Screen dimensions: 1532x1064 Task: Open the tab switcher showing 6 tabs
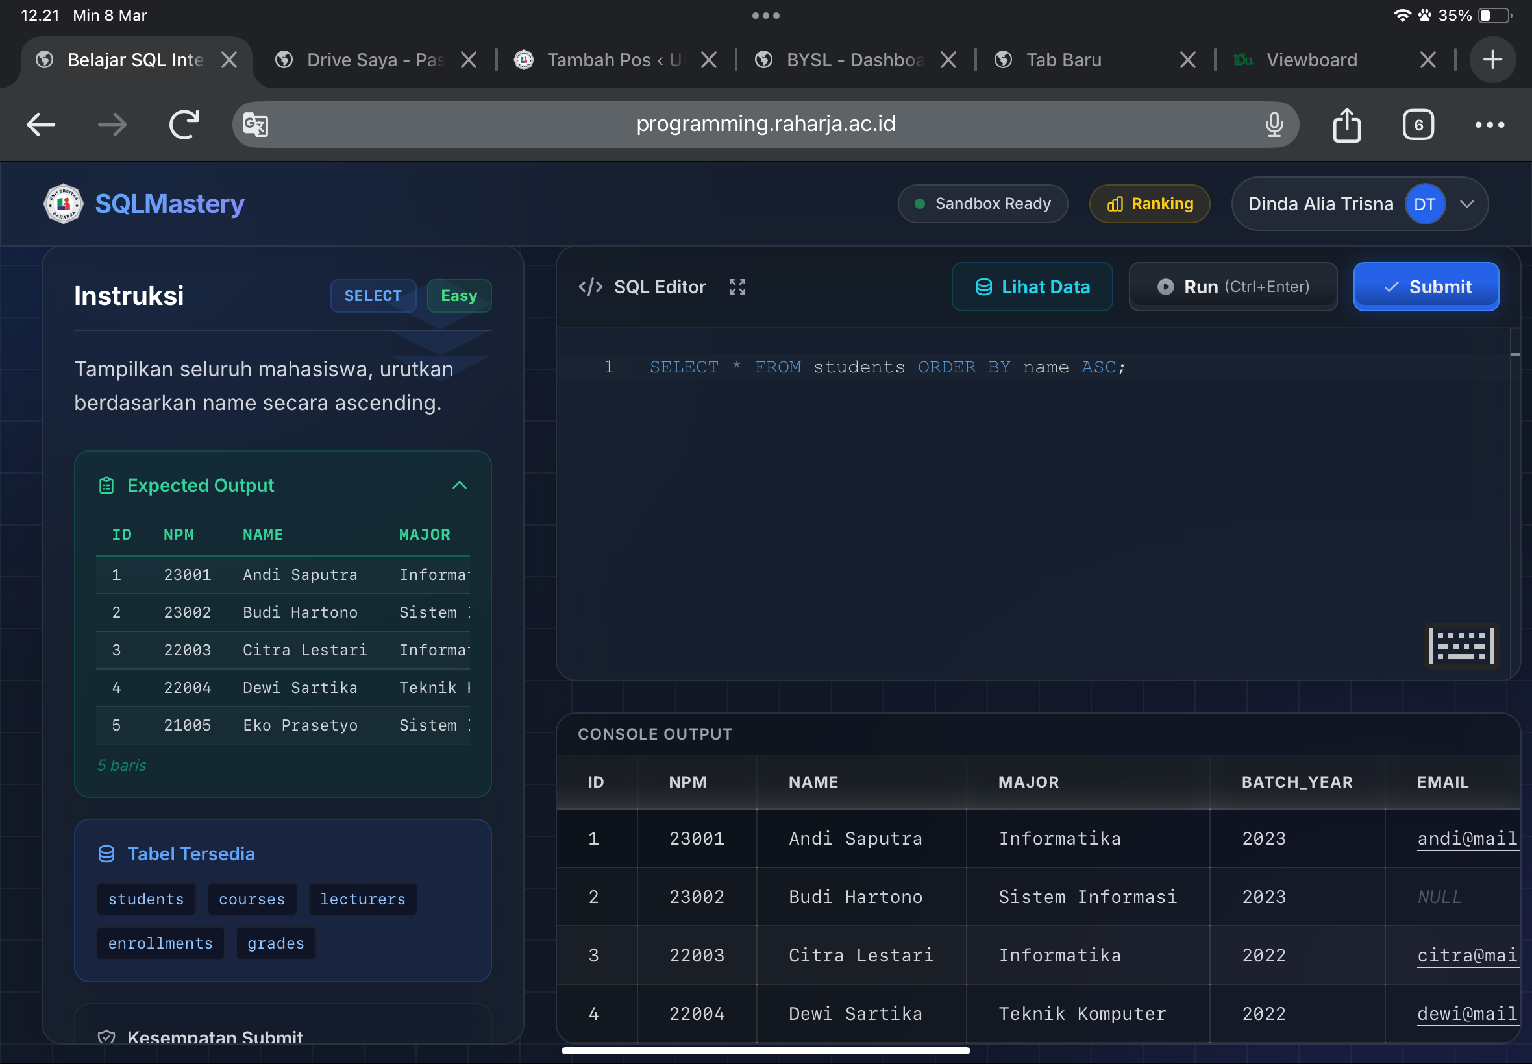1418,125
